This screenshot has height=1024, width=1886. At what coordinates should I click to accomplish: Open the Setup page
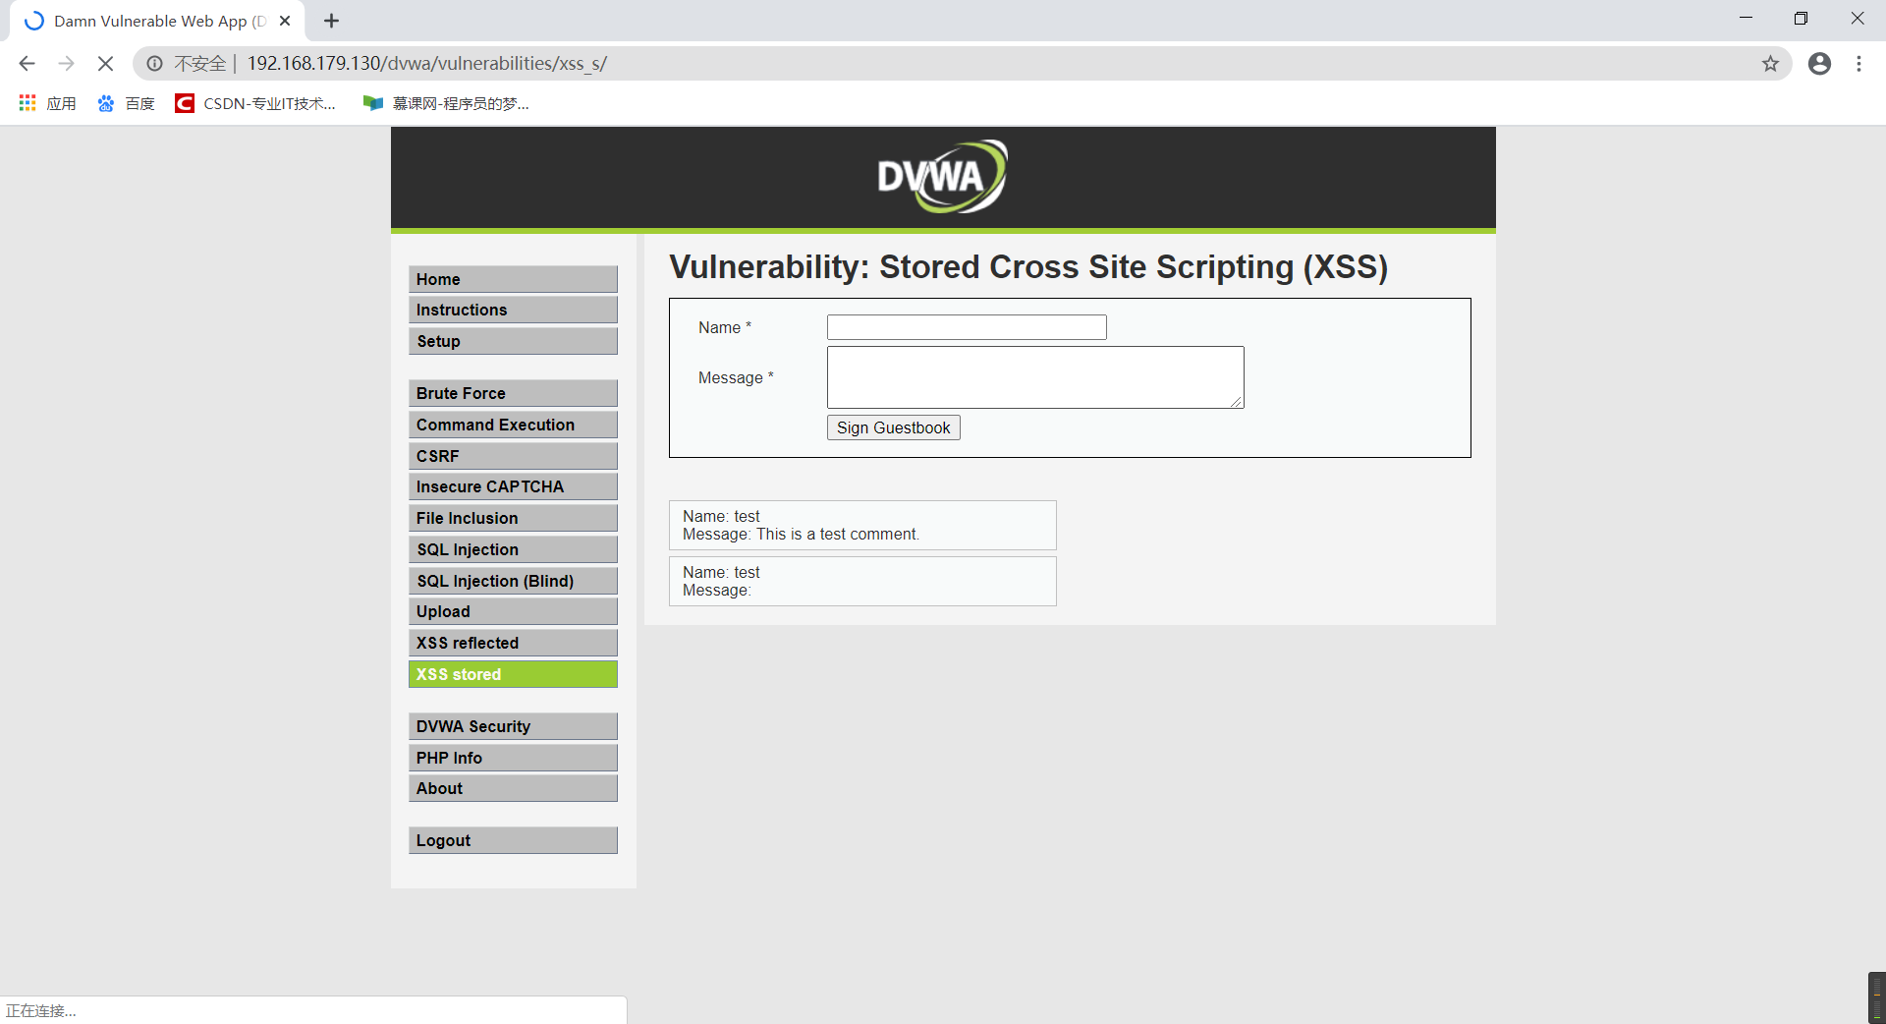pyautogui.click(x=513, y=341)
